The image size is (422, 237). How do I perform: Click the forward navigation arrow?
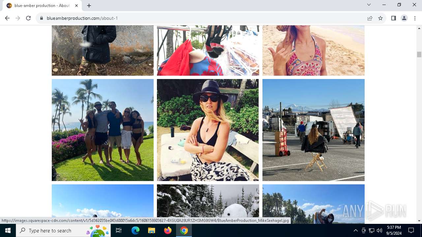(18, 18)
